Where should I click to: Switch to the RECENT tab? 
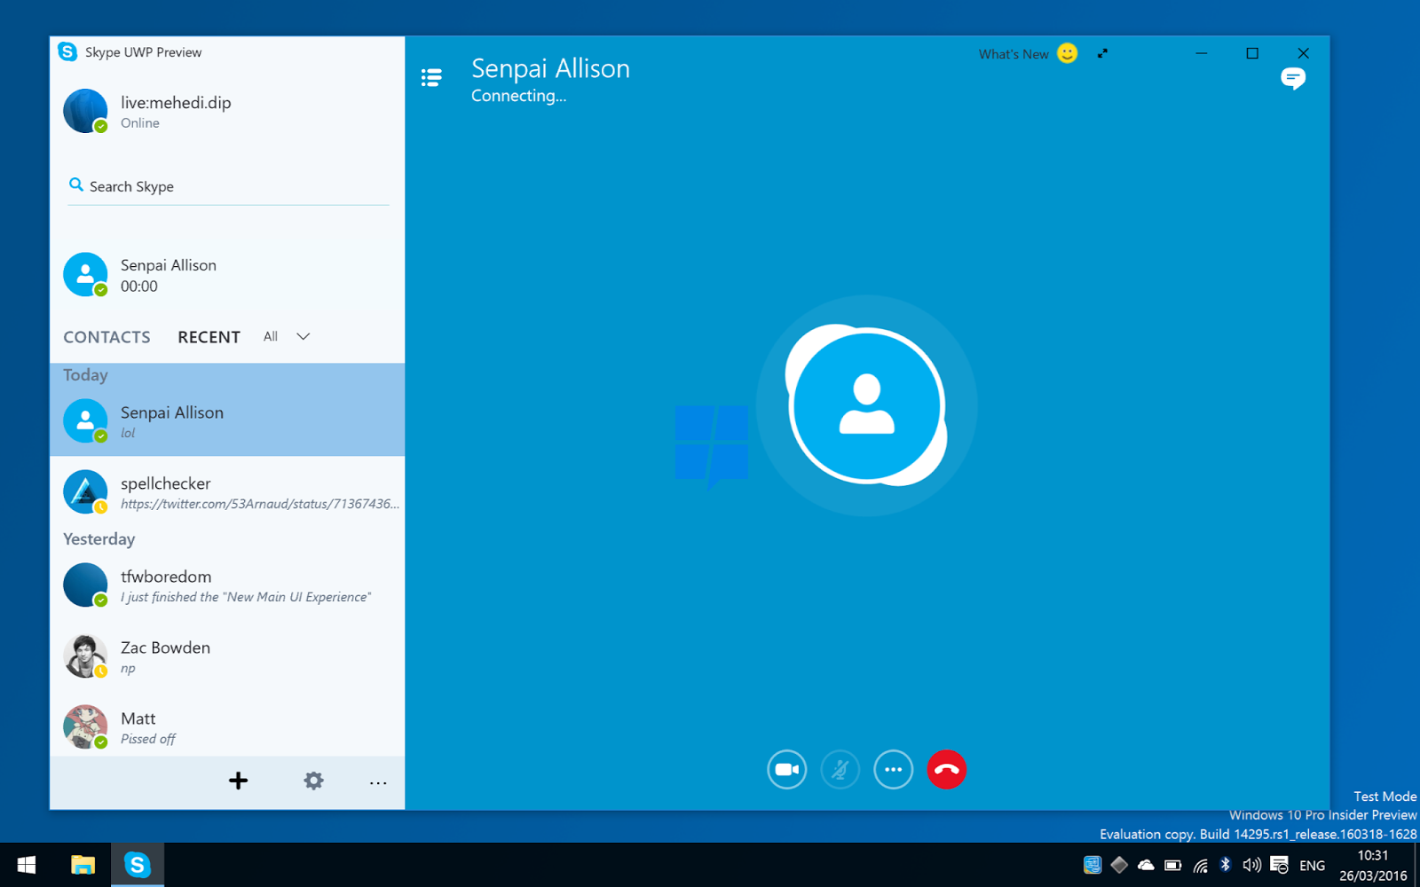point(209,336)
